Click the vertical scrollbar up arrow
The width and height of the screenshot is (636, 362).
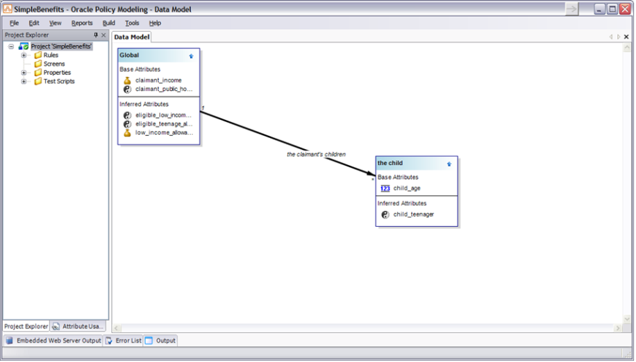pyautogui.click(x=627, y=48)
